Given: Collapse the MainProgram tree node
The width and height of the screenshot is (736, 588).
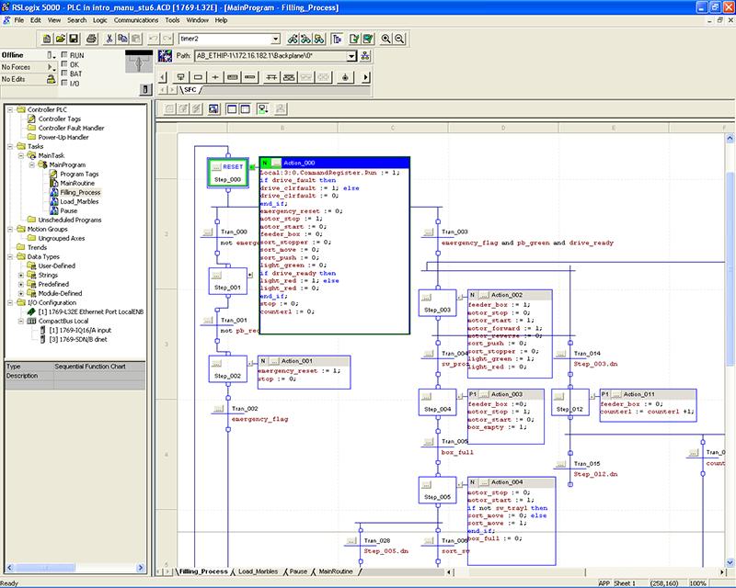Looking at the screenshot, I should (32, 165).
